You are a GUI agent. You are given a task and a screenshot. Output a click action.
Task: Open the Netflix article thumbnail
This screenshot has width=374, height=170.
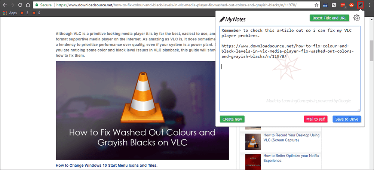click(x=253, y=162)
